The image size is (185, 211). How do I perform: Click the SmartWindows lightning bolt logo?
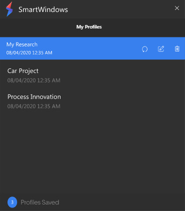[9, 9]
